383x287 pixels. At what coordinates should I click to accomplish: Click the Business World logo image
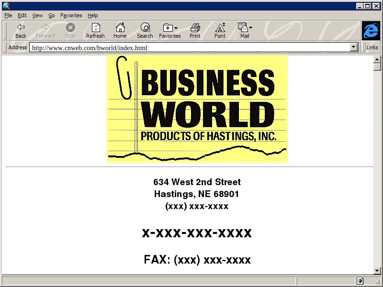197,109
